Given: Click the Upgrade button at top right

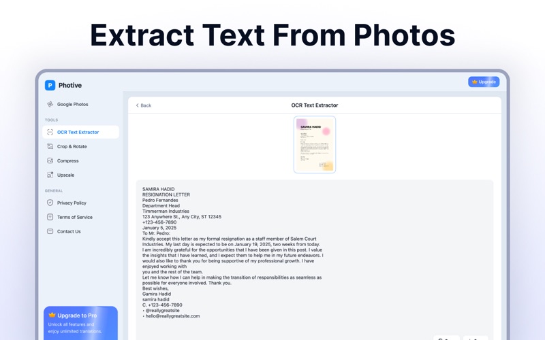Looking at the screenshot, I should click(x=484, y=82).
